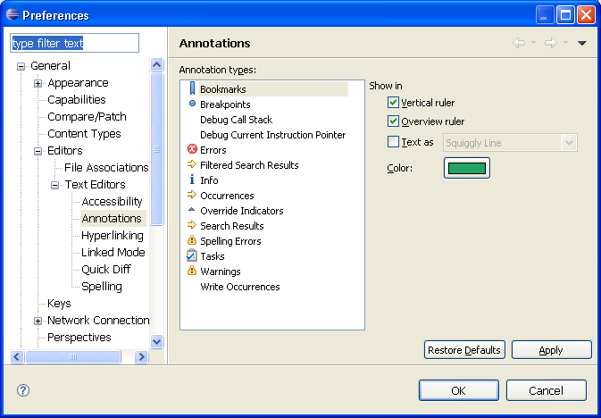Open the help question mark icon

[x=23, y=390]
